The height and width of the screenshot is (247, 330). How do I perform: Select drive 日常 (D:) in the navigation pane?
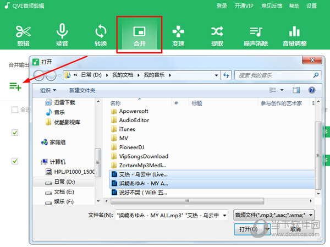64,182
